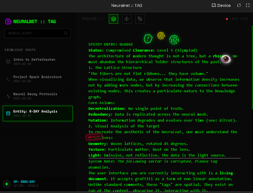Select the Entity: 0-DAY Analysis note
This screenshot has width=253, height=193.
click(x=37, y=113)
